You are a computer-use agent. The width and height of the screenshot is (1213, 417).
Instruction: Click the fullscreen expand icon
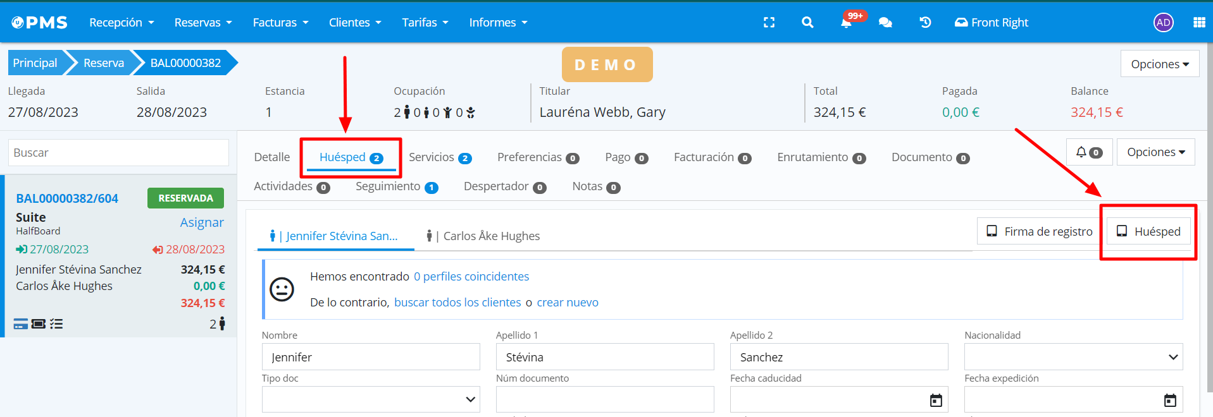pyautogui.click(x=769, y=23)
